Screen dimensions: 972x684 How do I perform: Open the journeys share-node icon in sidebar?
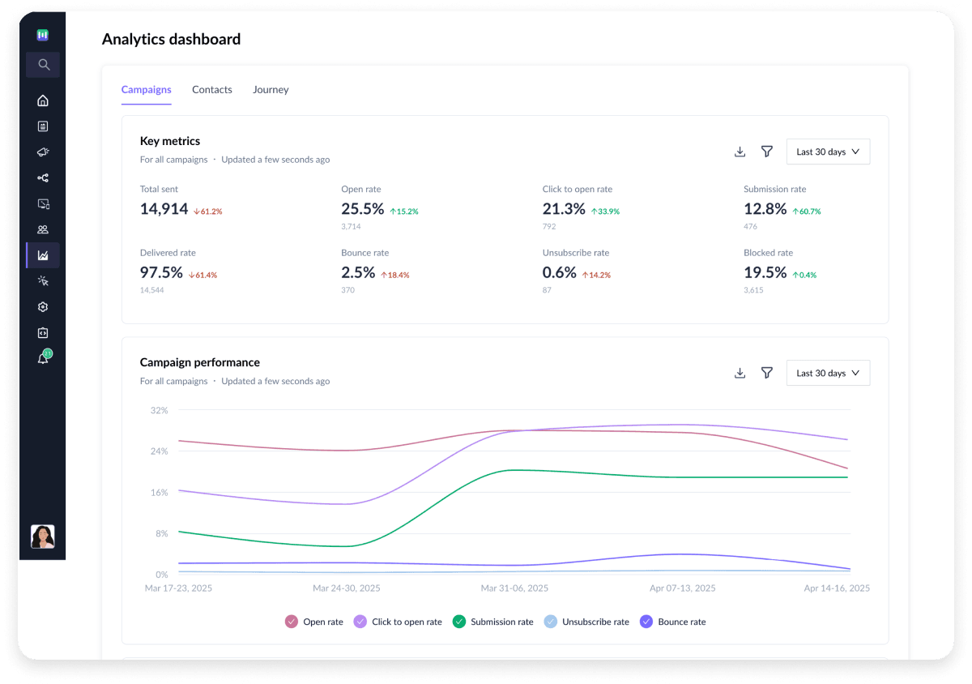(42, 177)
